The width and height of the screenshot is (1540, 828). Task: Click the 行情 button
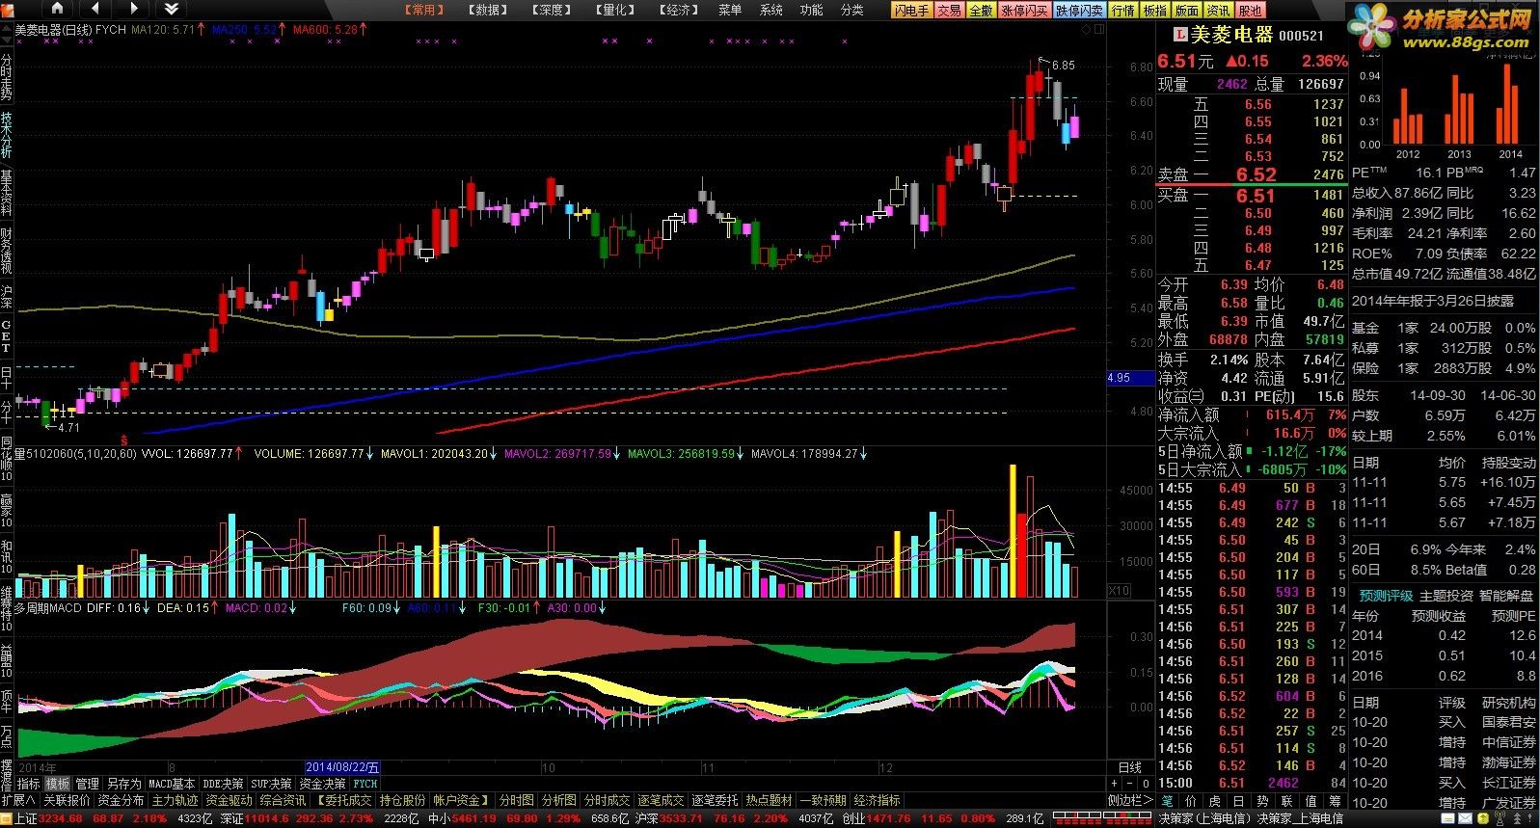tap(1122, 10)
